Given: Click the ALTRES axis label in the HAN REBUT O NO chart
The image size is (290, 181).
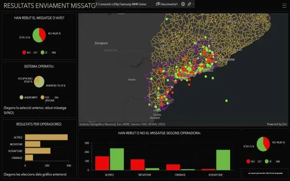Looking at the screenshot, I should click(109, 175).
